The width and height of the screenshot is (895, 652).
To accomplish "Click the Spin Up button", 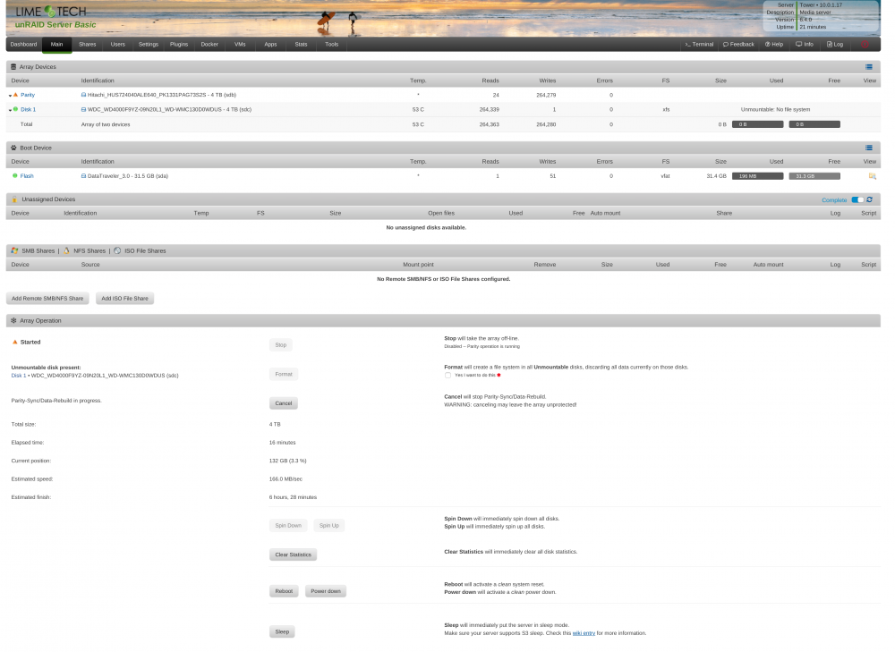I will coord(328,525).
